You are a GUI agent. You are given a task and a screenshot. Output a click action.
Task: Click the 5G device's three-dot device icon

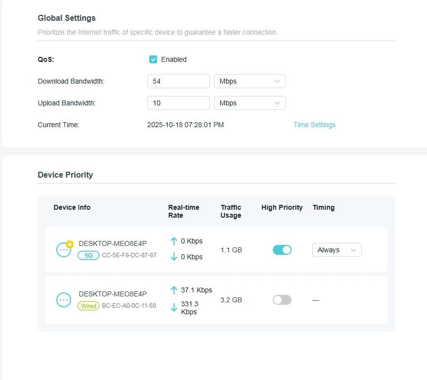click(64, 250)
